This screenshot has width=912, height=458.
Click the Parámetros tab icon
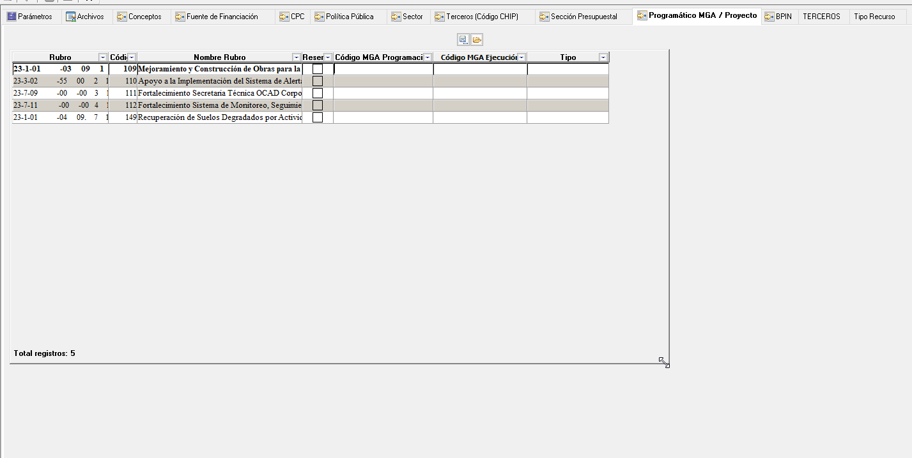click(x=12, y=17)
